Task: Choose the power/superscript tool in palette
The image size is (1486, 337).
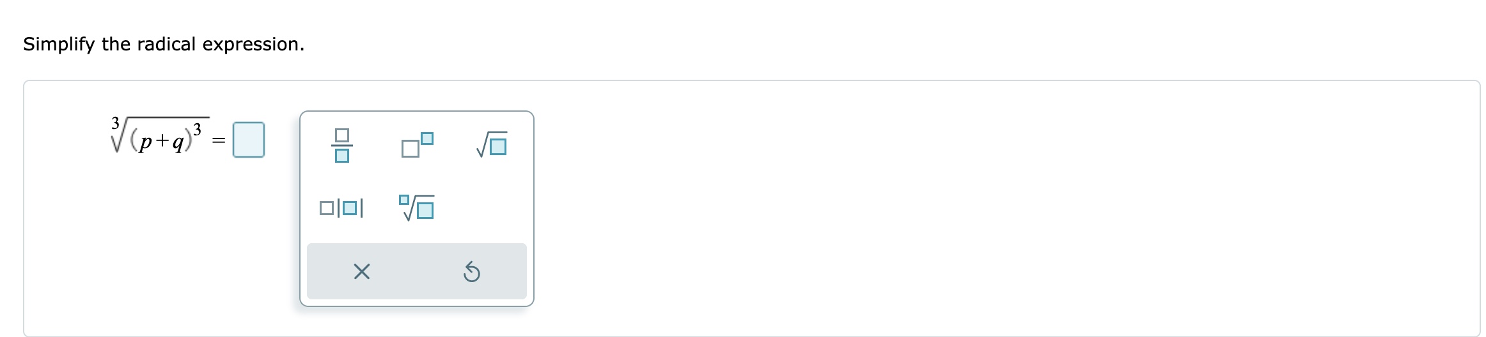Action: (417, 145)
